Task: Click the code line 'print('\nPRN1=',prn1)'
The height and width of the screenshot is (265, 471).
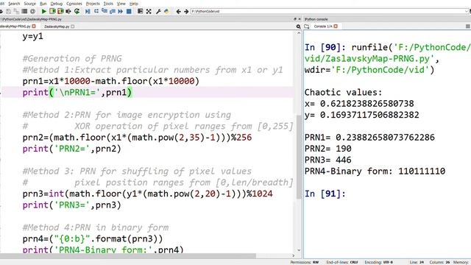Action: pyautogui.click(x=77, y=92)
